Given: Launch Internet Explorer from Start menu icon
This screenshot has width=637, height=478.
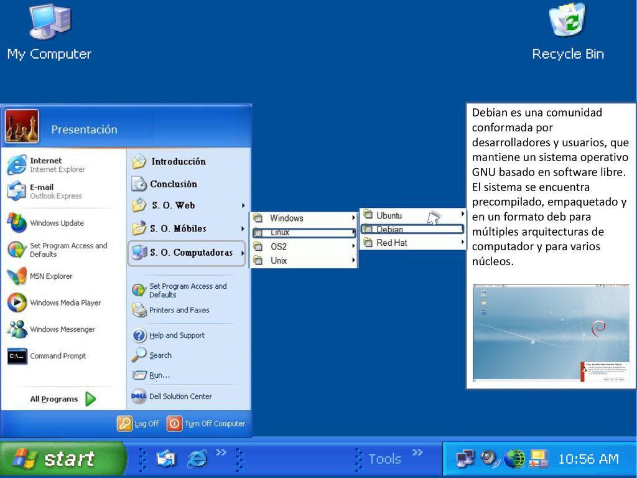Looking at the screenshot, I should click(x=17, y=164).
